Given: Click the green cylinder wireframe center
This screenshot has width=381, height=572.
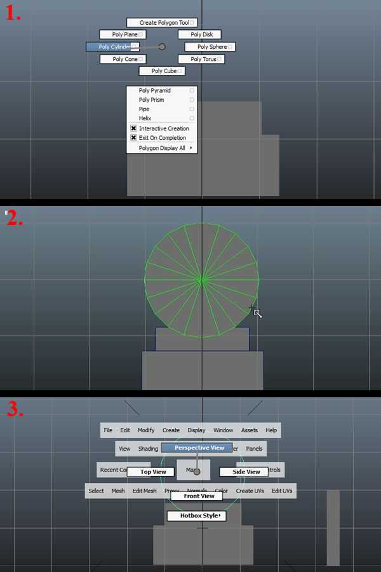Looking at the screenshot, I should (202, 279).
